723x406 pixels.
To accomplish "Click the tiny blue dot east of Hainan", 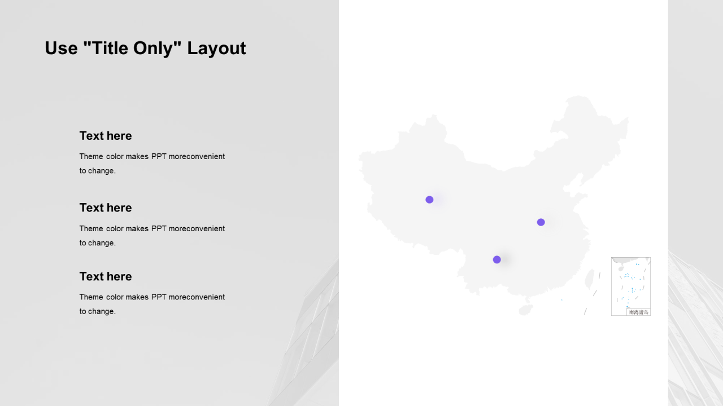I will point(561,299).
